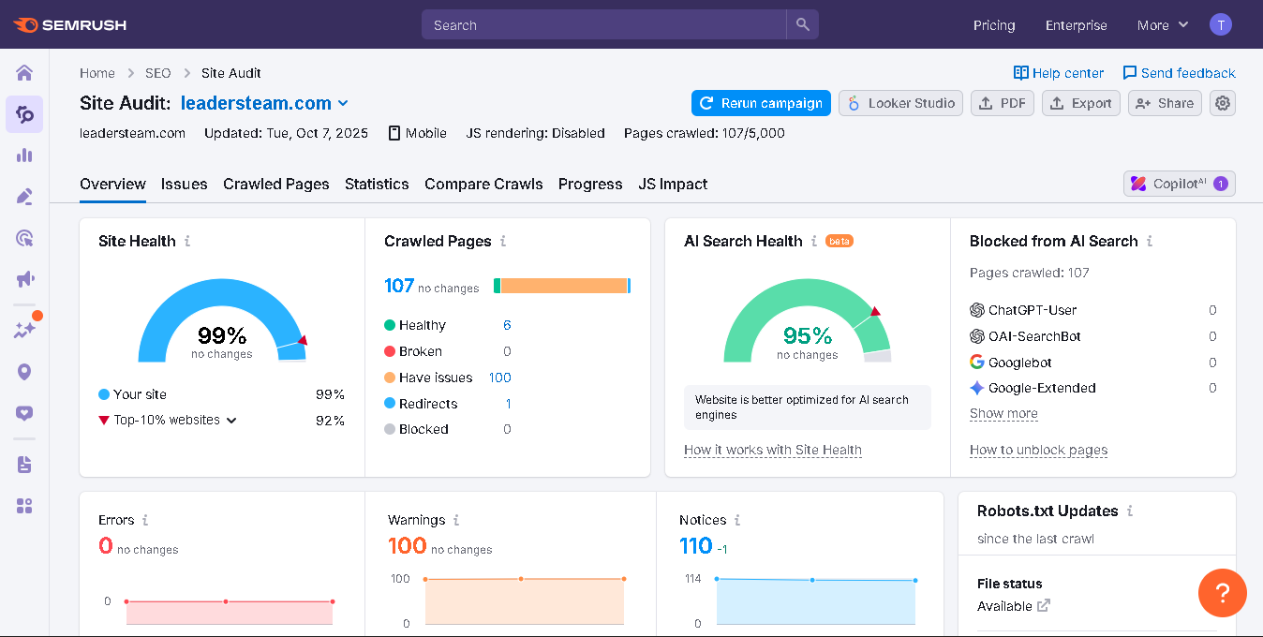This screenshot has width=1263, height=637.
Task: Click the search magnifier button
Action: pos(803,25)
